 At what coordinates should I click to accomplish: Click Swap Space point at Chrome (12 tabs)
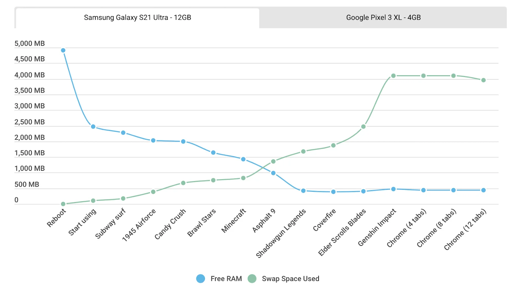click(484, 80)
